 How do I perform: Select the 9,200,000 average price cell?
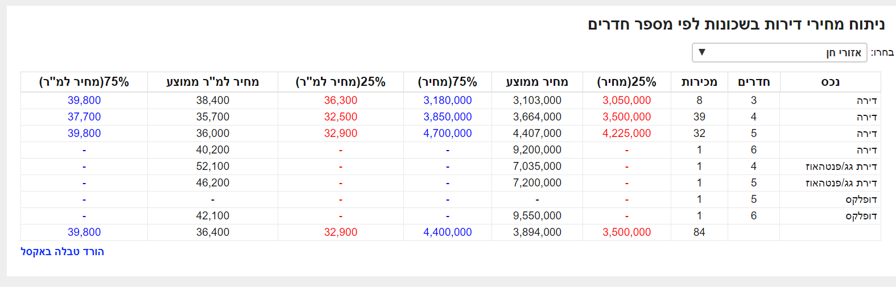tap(537, 150)
